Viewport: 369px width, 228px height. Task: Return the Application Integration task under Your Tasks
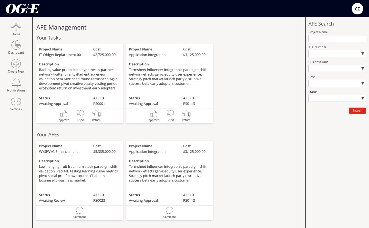pyautogui.click(x=186, y=116)
